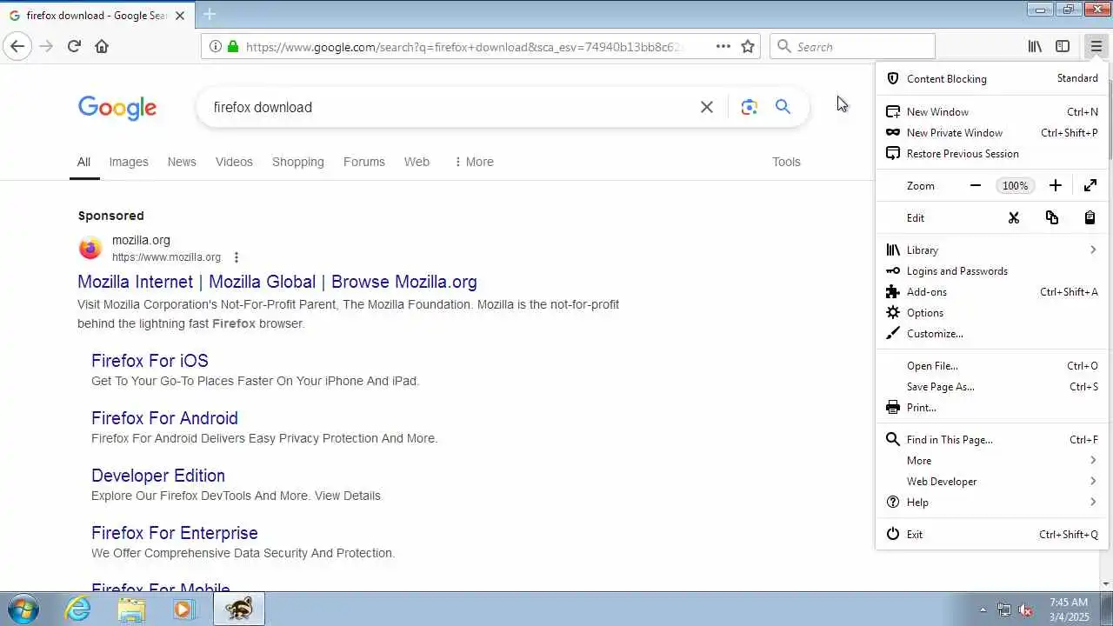Clear the Google search box
The image size is (1113, 626).
point(707,107)
